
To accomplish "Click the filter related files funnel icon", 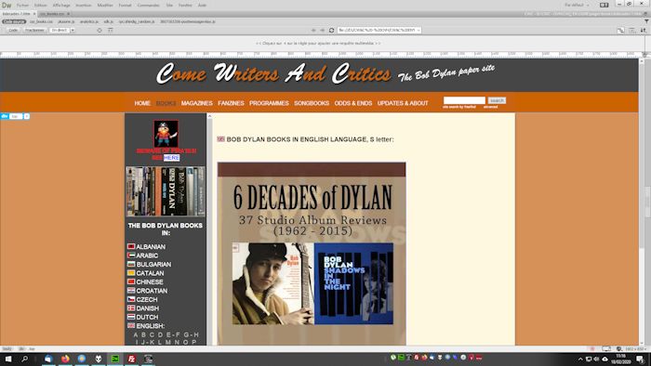I will 646,21.
